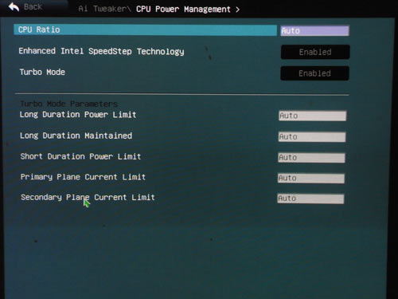
Task: Edit the CPU Ratio Auto value field
Action: (314, 31)
